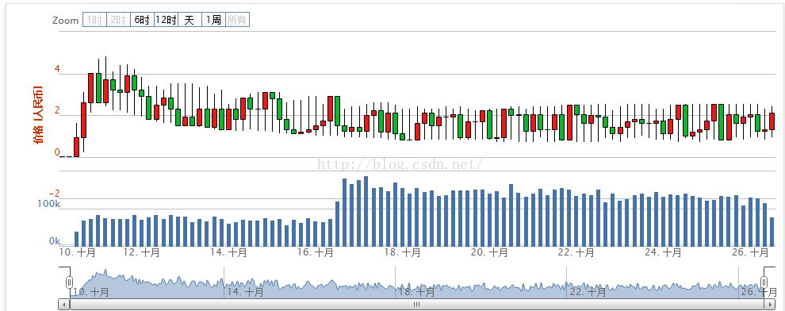
Task: Click the '24. 十月' axis label
Action: pos(664,252)
